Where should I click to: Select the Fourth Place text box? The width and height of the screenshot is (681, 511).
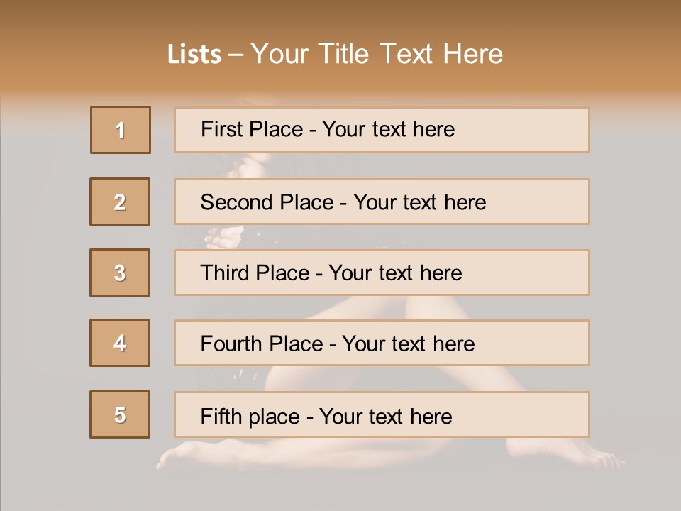pyautogui.click(x=382, y=343)
